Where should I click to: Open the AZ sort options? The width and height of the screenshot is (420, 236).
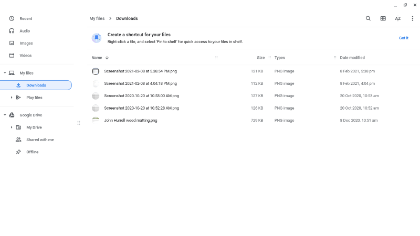(398, 18)
